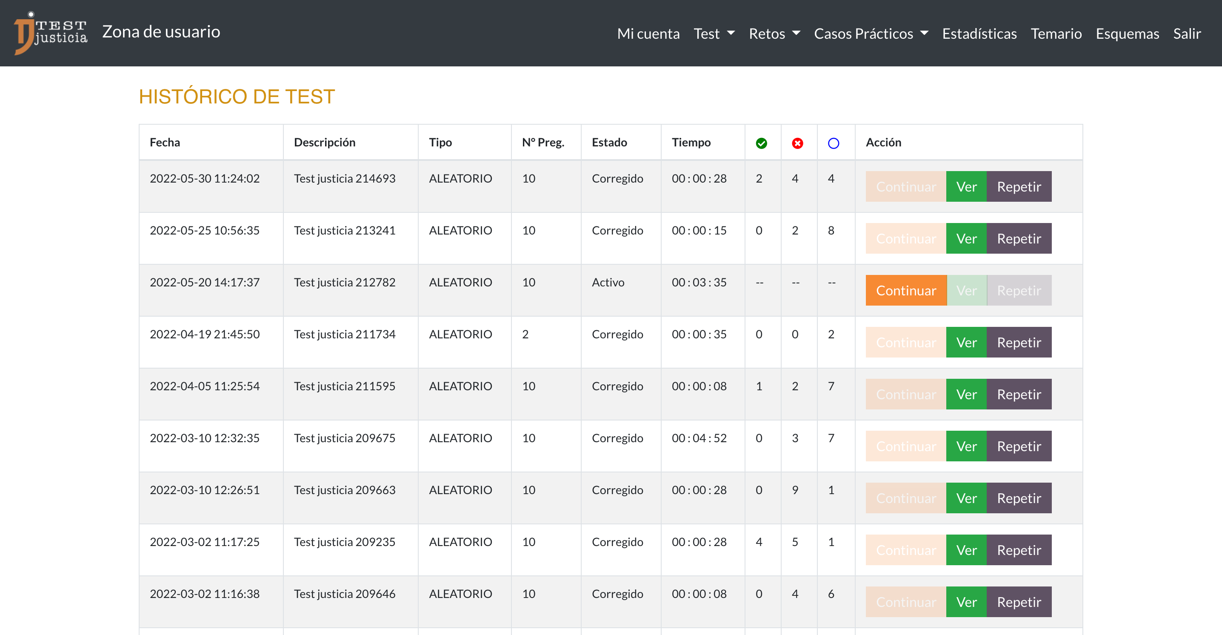Screen dimensions: 1222x635
Task: Click description Test justicia 209663
Action: [x=344, y=490]
